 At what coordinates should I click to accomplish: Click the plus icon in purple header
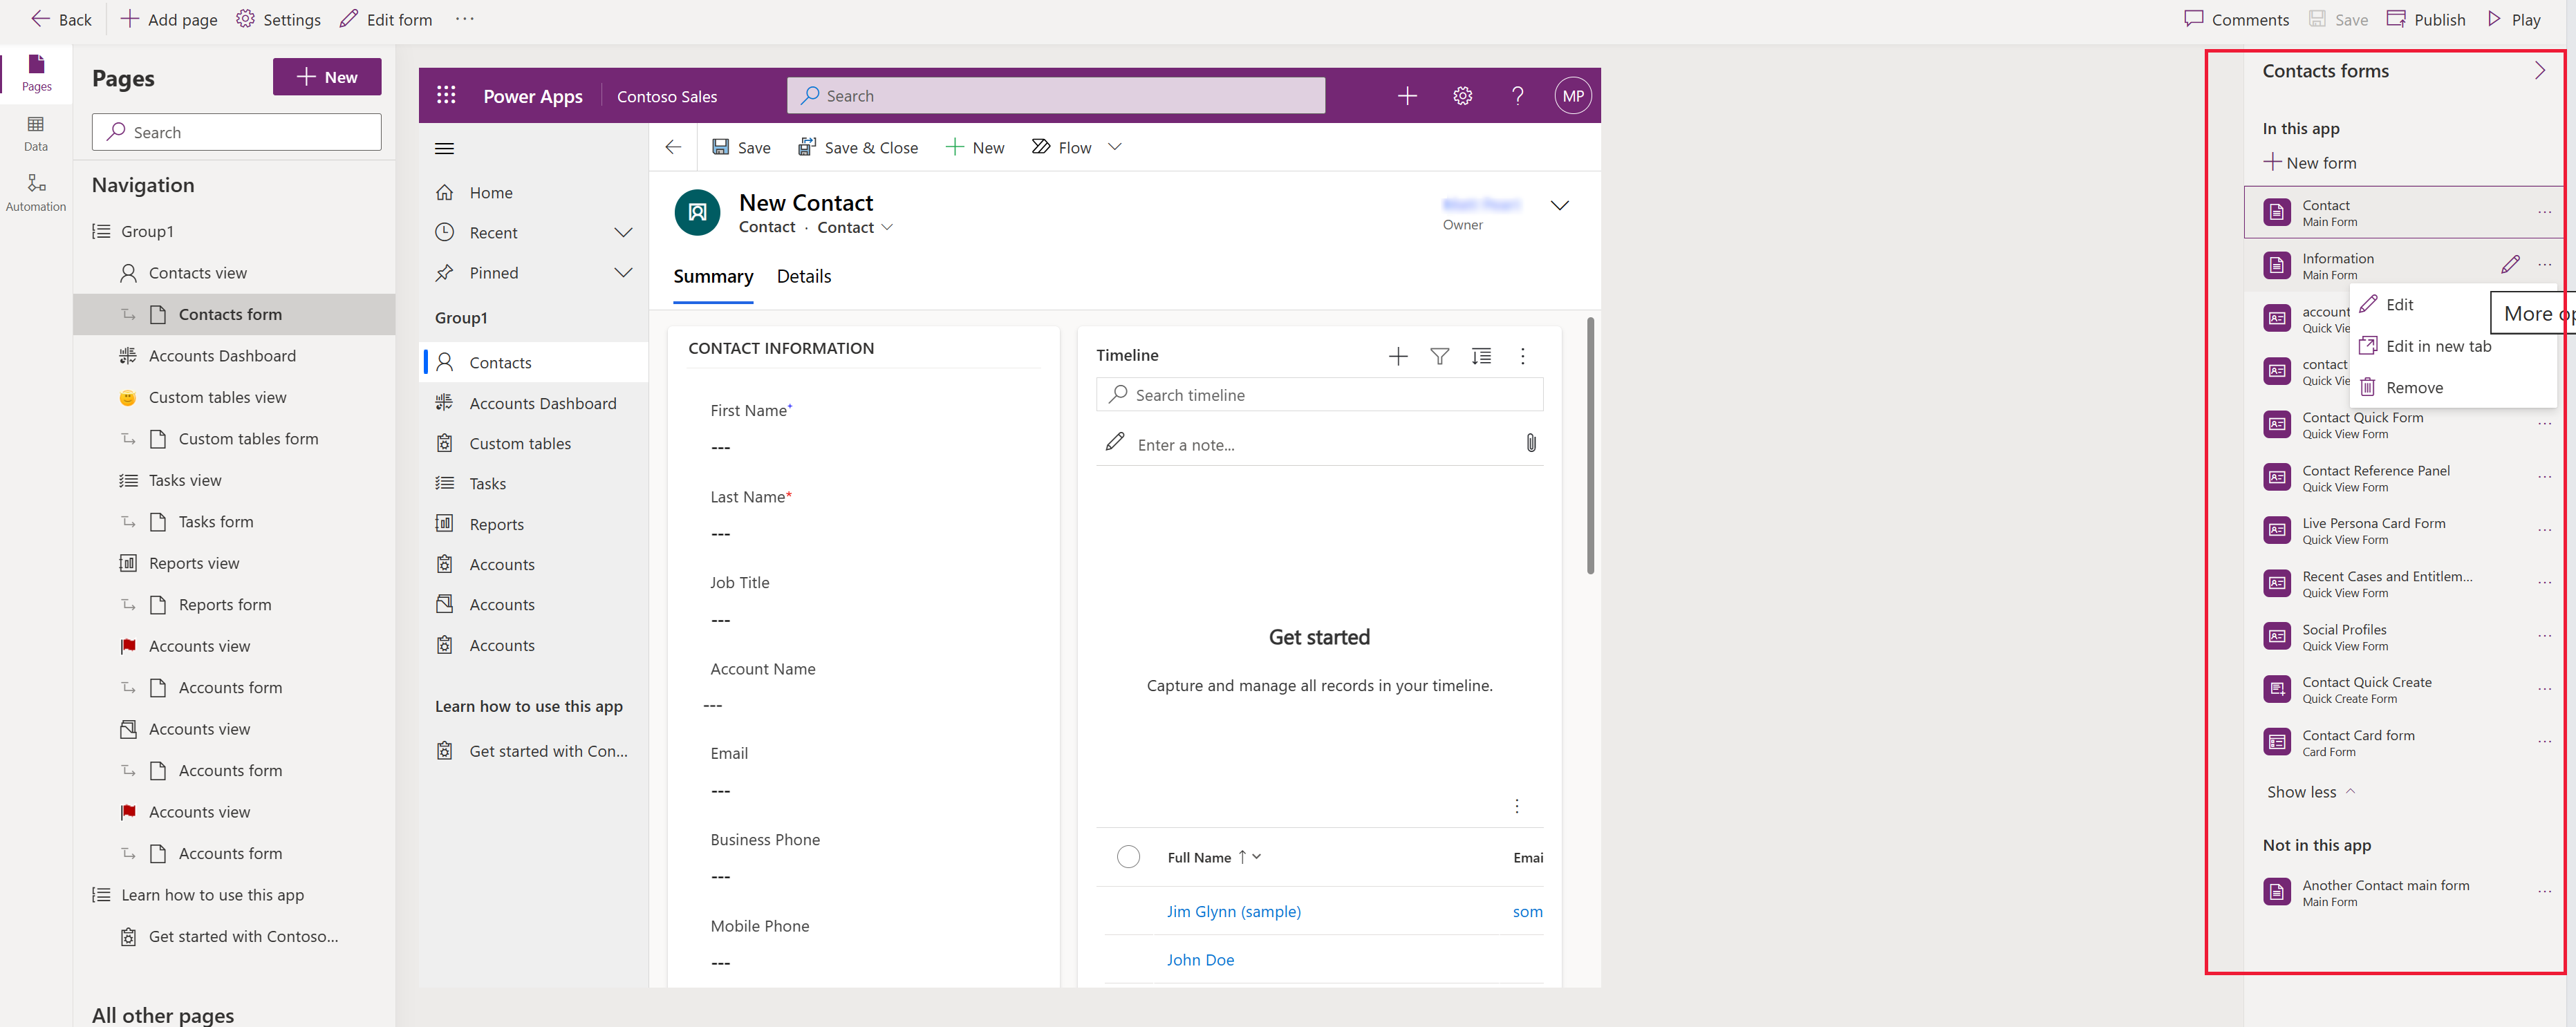pyautogui.click(x=1407, y=95)
